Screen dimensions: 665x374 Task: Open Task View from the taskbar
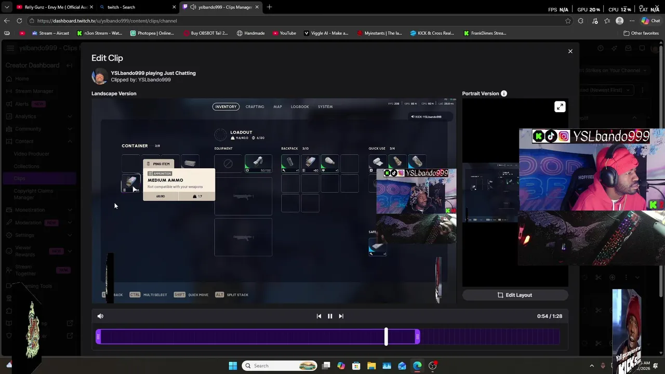326,366
